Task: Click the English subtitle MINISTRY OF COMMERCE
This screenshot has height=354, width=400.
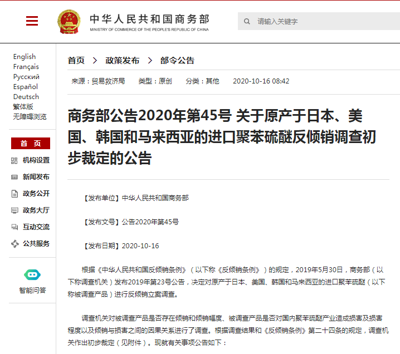Action: [x=149, y=29]
